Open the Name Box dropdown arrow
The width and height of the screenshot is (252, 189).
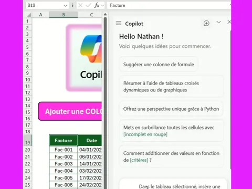66,6
